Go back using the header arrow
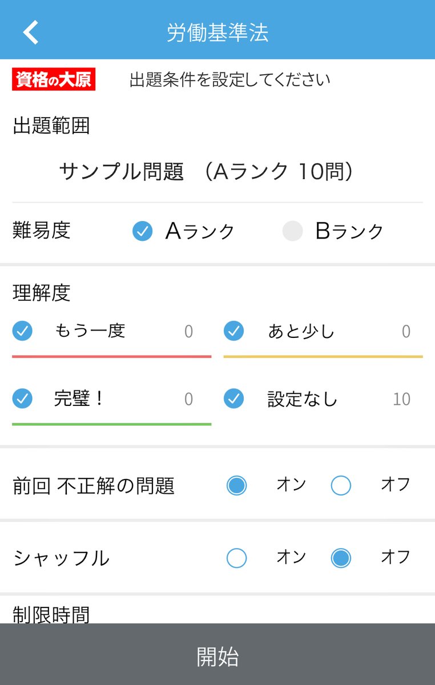435x685 pixels. pyautogui.click(x=31, y=33)
